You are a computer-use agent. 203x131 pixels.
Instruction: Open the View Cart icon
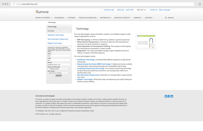pos(145,10)
